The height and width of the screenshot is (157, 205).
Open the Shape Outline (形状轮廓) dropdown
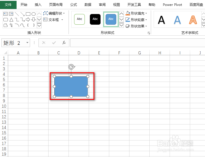tap(146, 20)
